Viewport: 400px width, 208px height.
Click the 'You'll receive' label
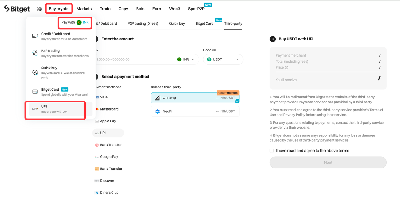click(286, 80)
